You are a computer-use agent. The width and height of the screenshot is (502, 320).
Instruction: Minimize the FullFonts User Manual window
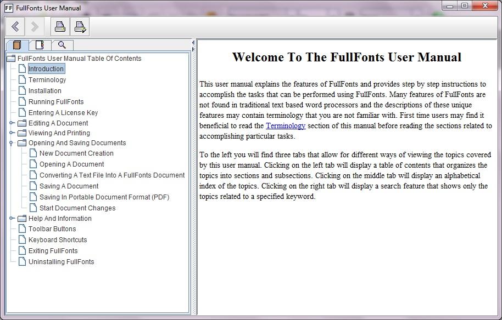[x=450, y=5]
